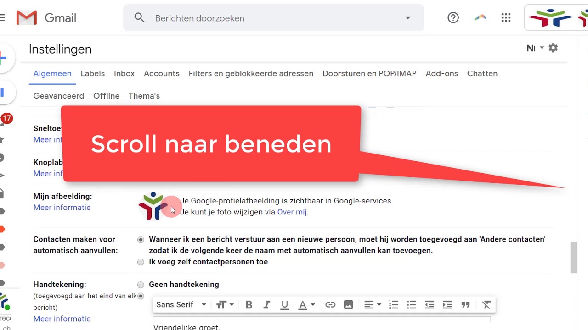Click the Gmail logo
The height and width of the screenshot is (330, 588).
(46, 18)
